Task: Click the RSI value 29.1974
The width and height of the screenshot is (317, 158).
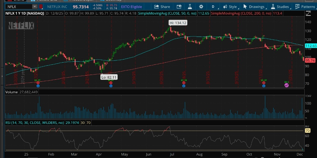Action: click(x=72, y=123)
